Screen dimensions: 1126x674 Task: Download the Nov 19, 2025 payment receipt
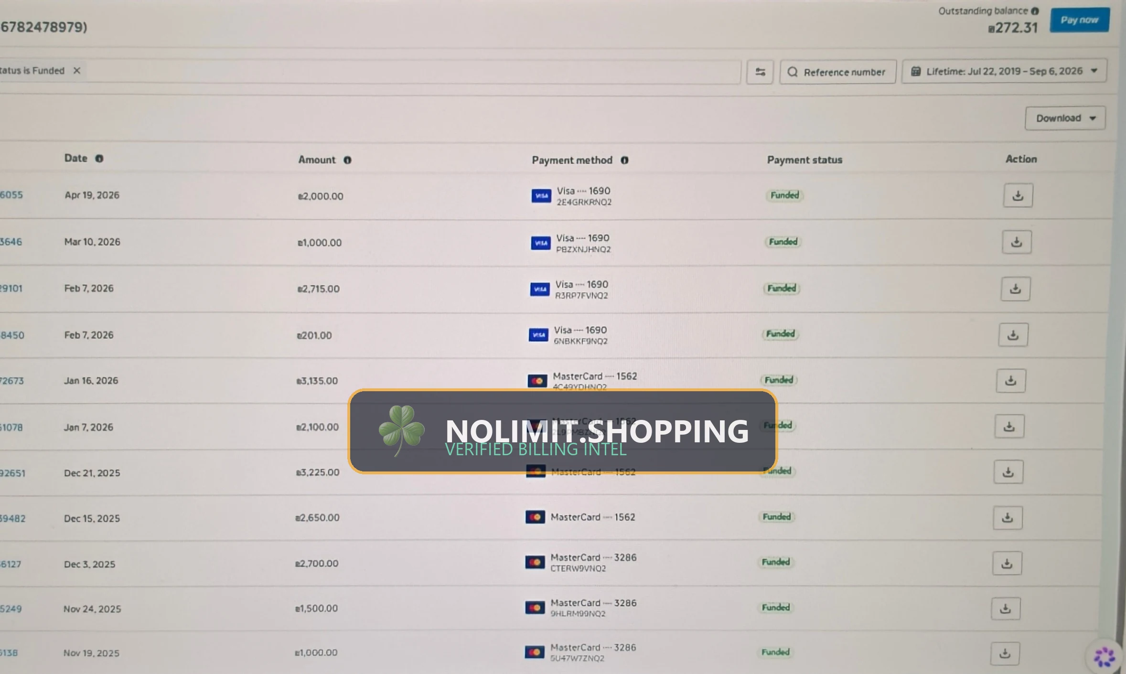pyautogui.click(x=1005, y=653)
